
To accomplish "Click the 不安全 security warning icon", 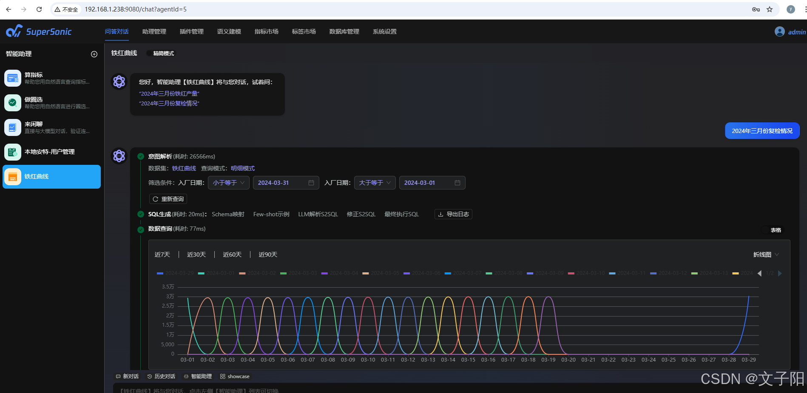I will [x=57, y=9].
